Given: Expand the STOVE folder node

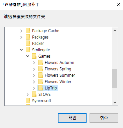Looking at the screenshot, I should [28, 94].
